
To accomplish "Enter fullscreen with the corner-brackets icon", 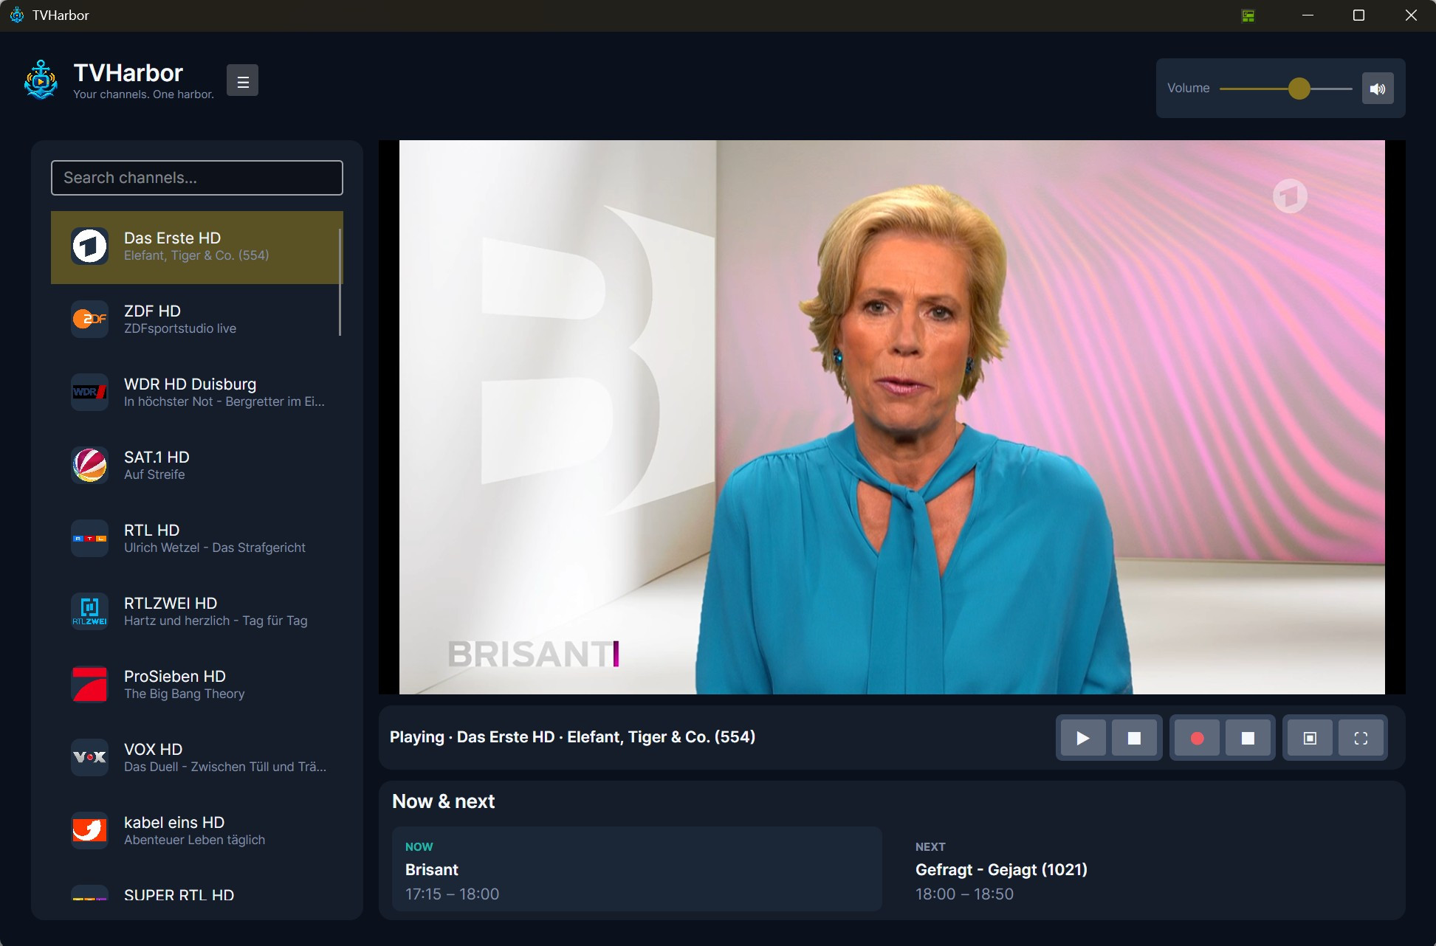I will [1361, 738].
